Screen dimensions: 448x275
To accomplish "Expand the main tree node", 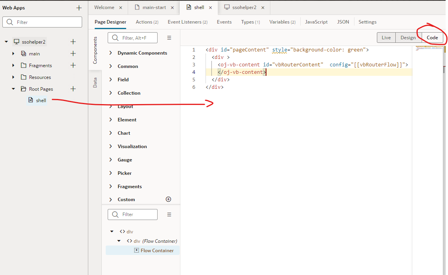I will (13, 53).
